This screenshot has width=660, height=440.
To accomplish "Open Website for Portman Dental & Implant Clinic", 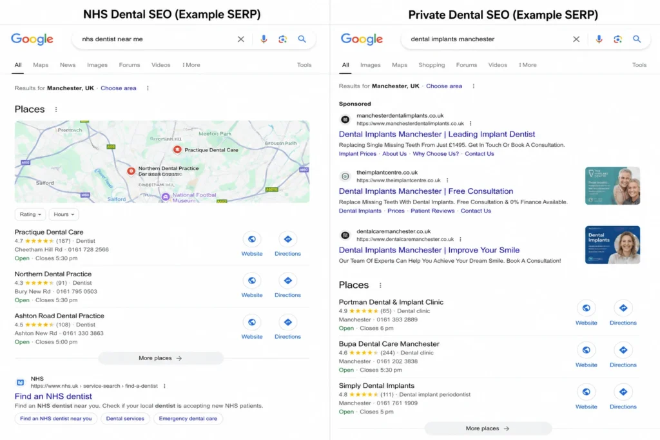I will tap(587, 313).
